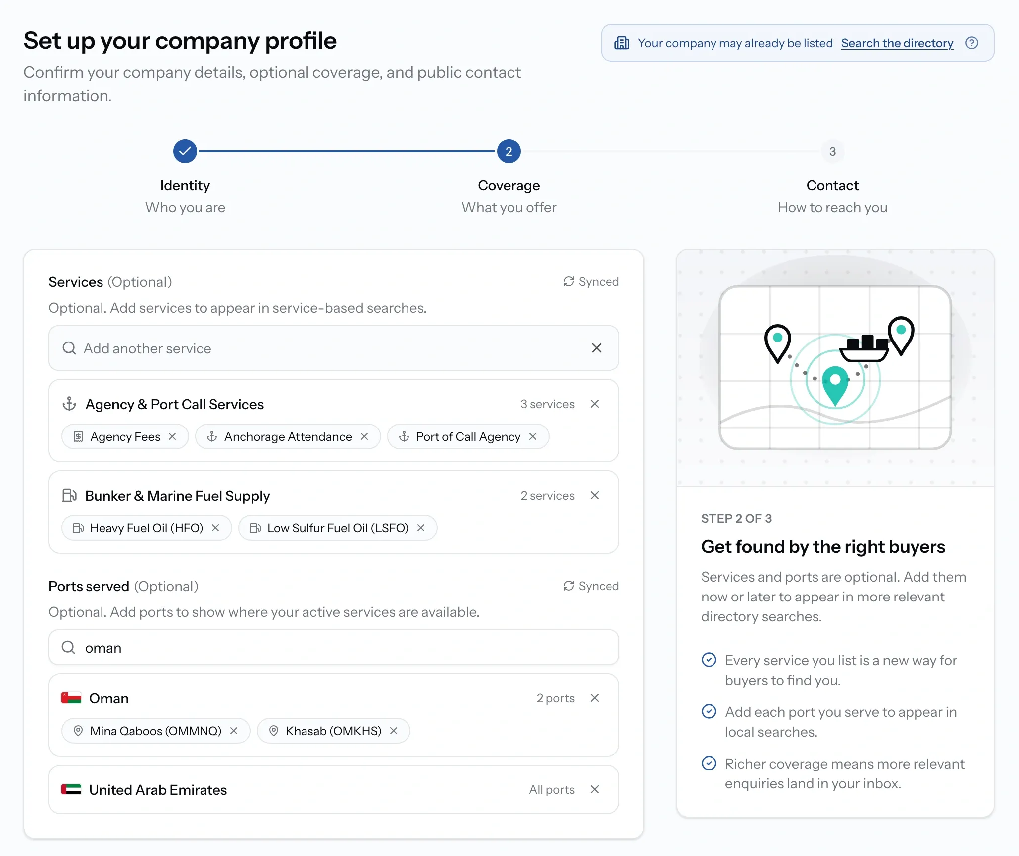Click the STEP 2 OF 3 label
The width and height of the screenshot is (1019, 856).
[736, 518]
